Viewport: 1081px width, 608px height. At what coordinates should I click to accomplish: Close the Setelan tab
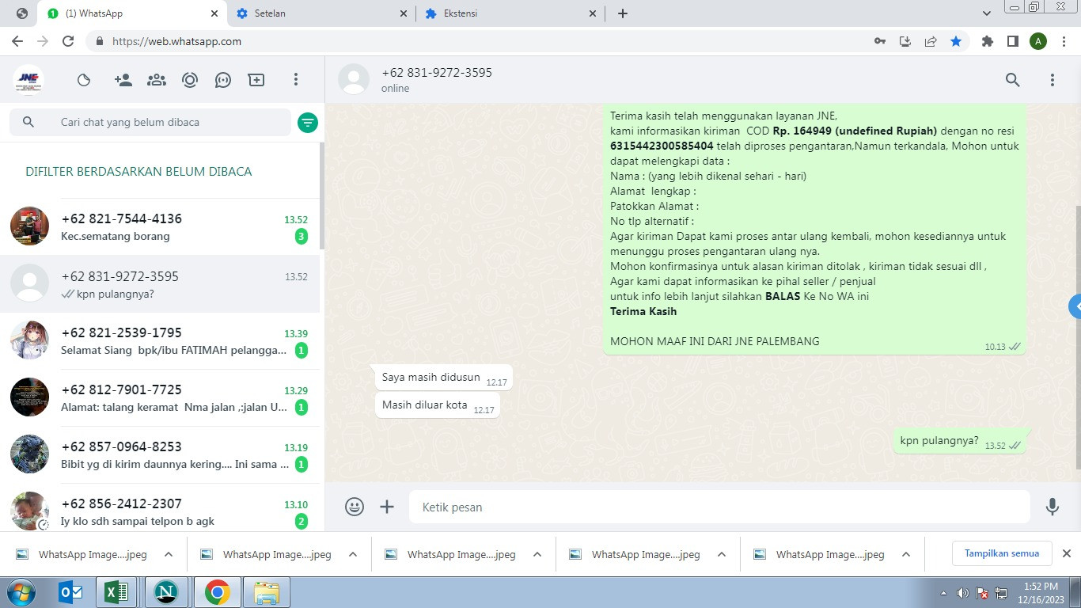[x=404, y=13]
